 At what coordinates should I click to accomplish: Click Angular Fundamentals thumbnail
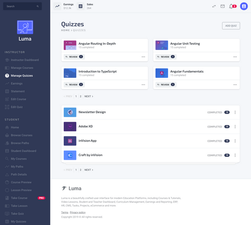pyautogui.click(x=162, y=73)
